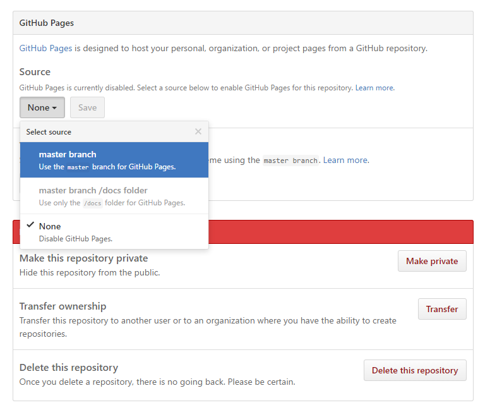
Task: Click the 'master branch' code label in theme text
Action: pyautogui.click(x=290, y=160)
